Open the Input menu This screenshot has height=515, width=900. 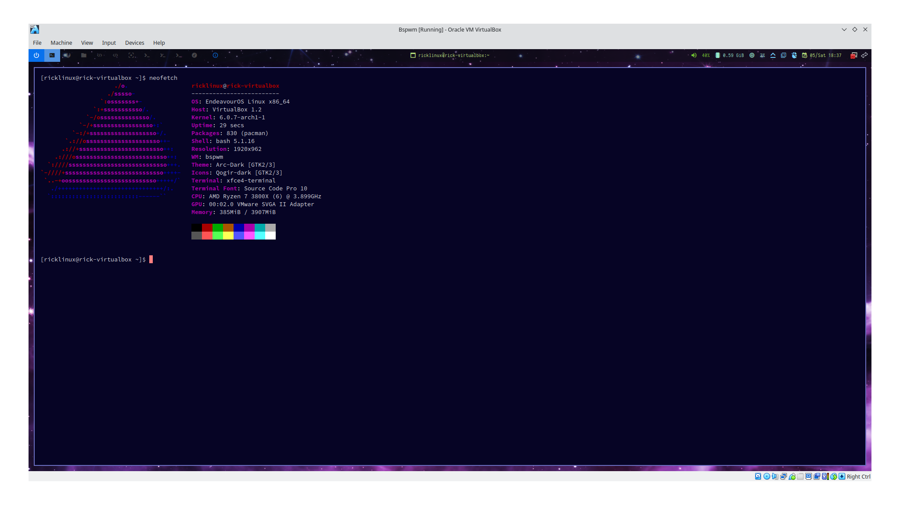point(109,43)
